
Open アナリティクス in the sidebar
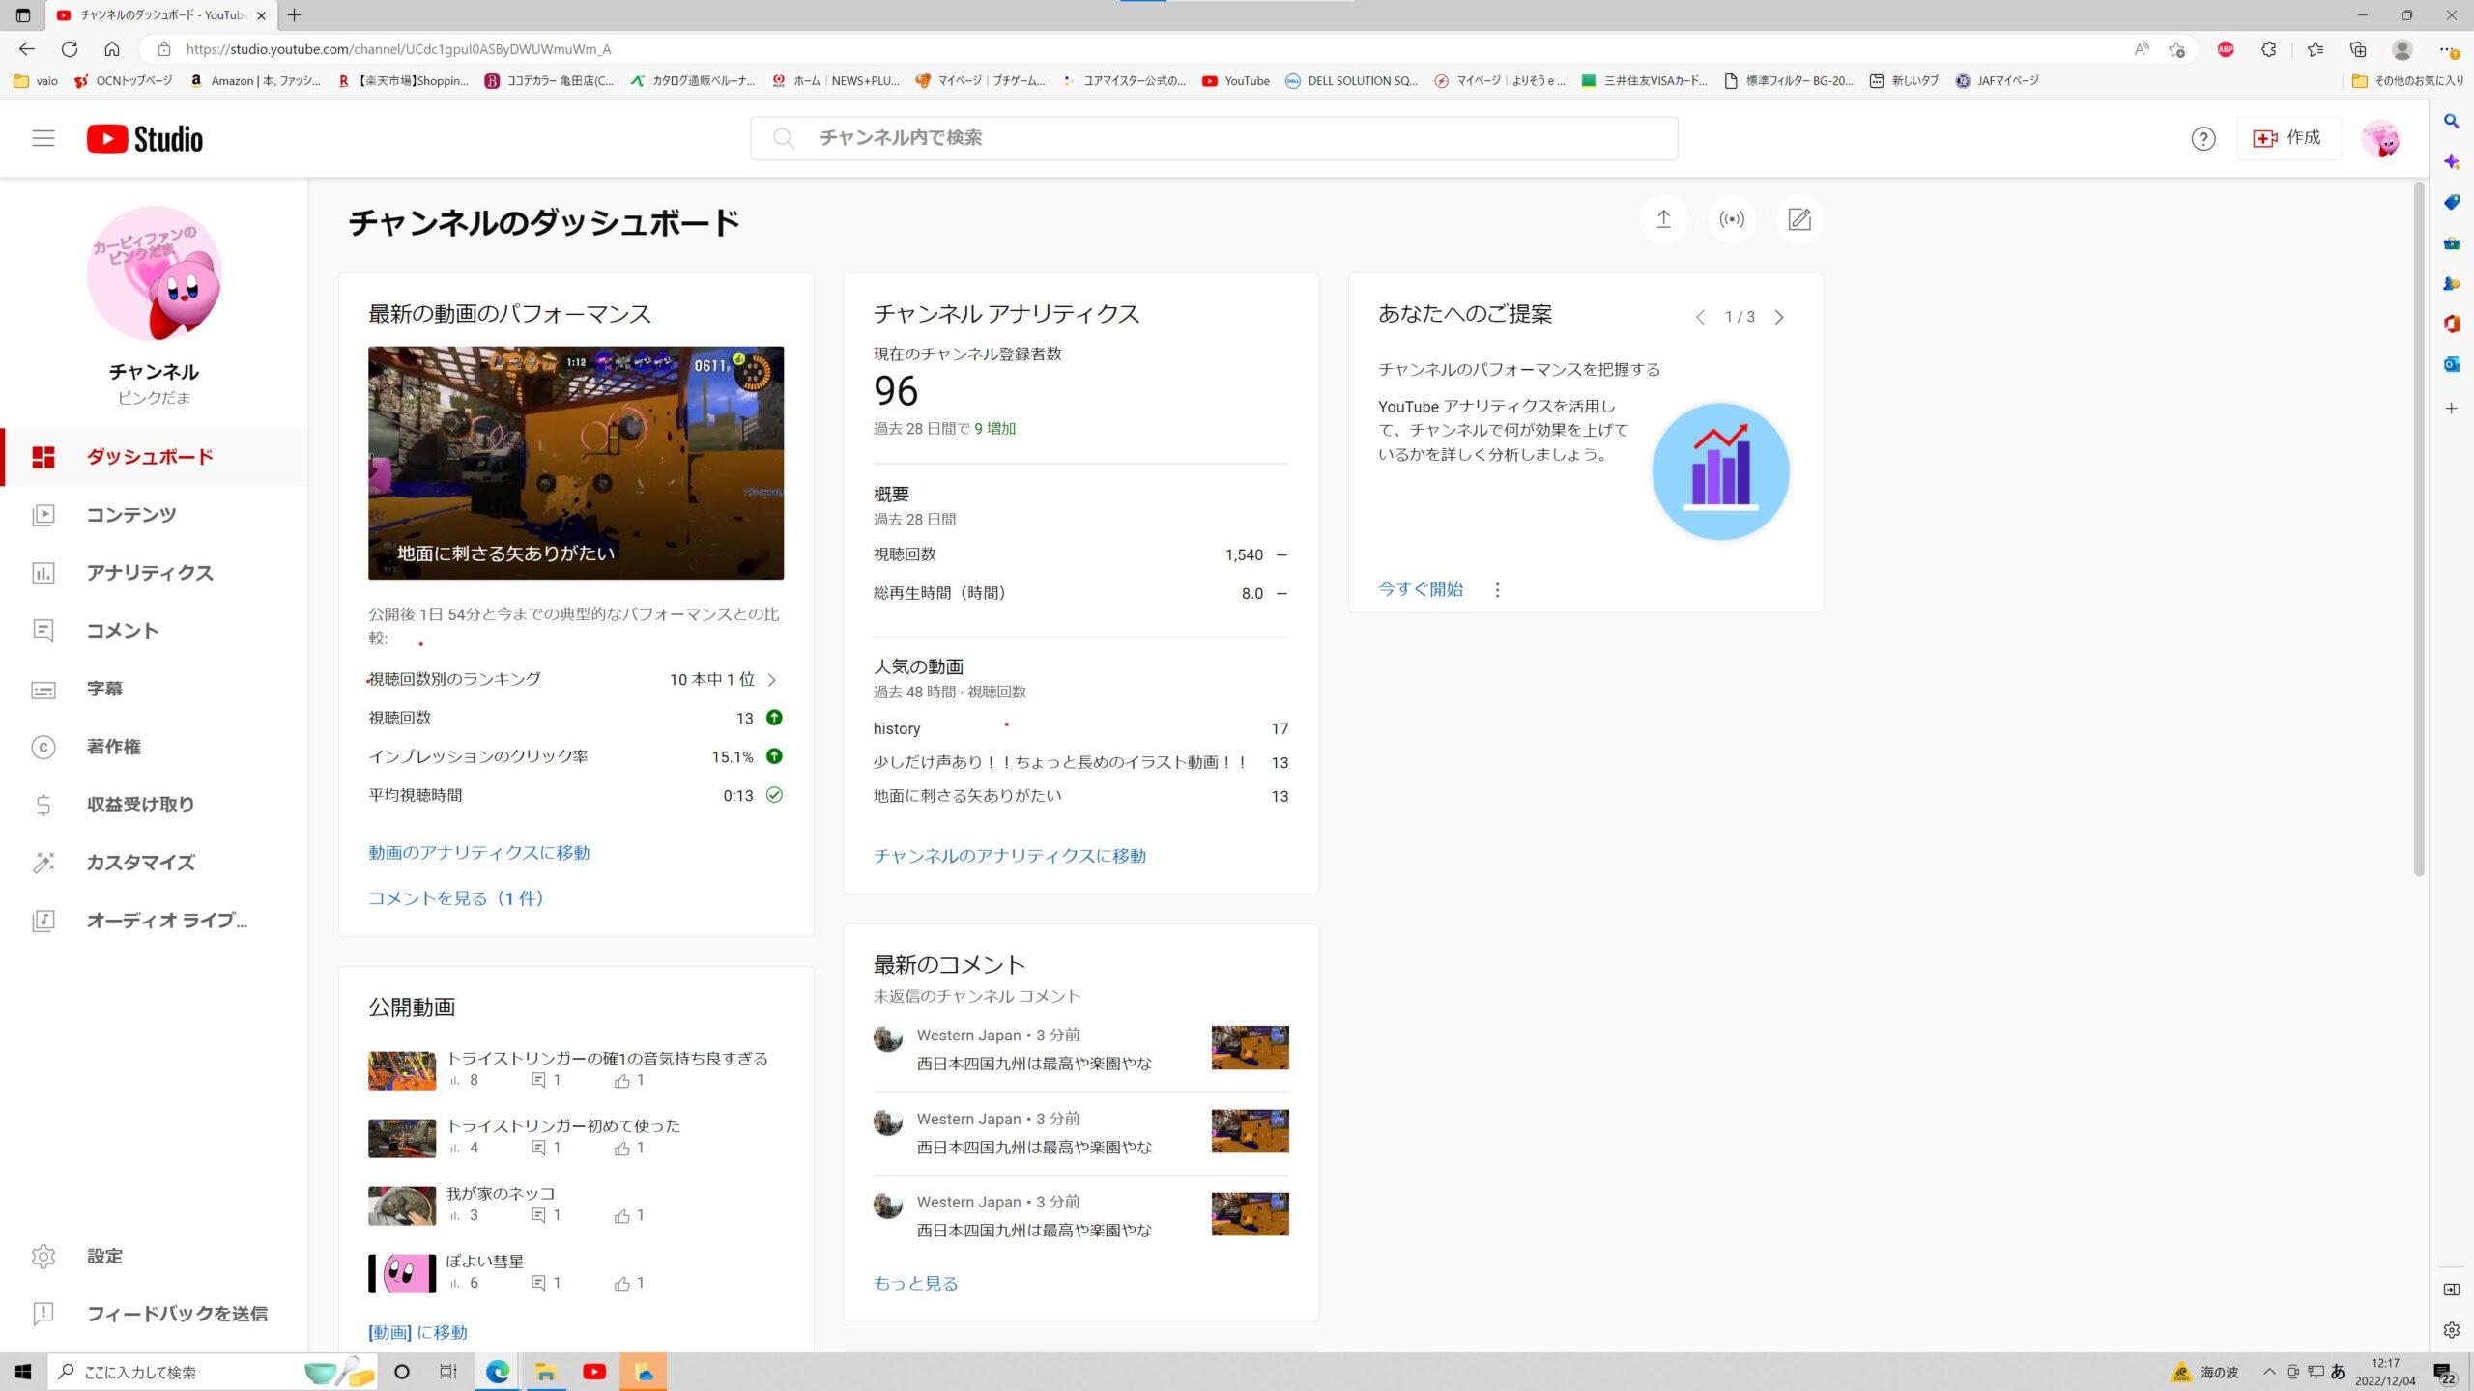click(155, 573)
